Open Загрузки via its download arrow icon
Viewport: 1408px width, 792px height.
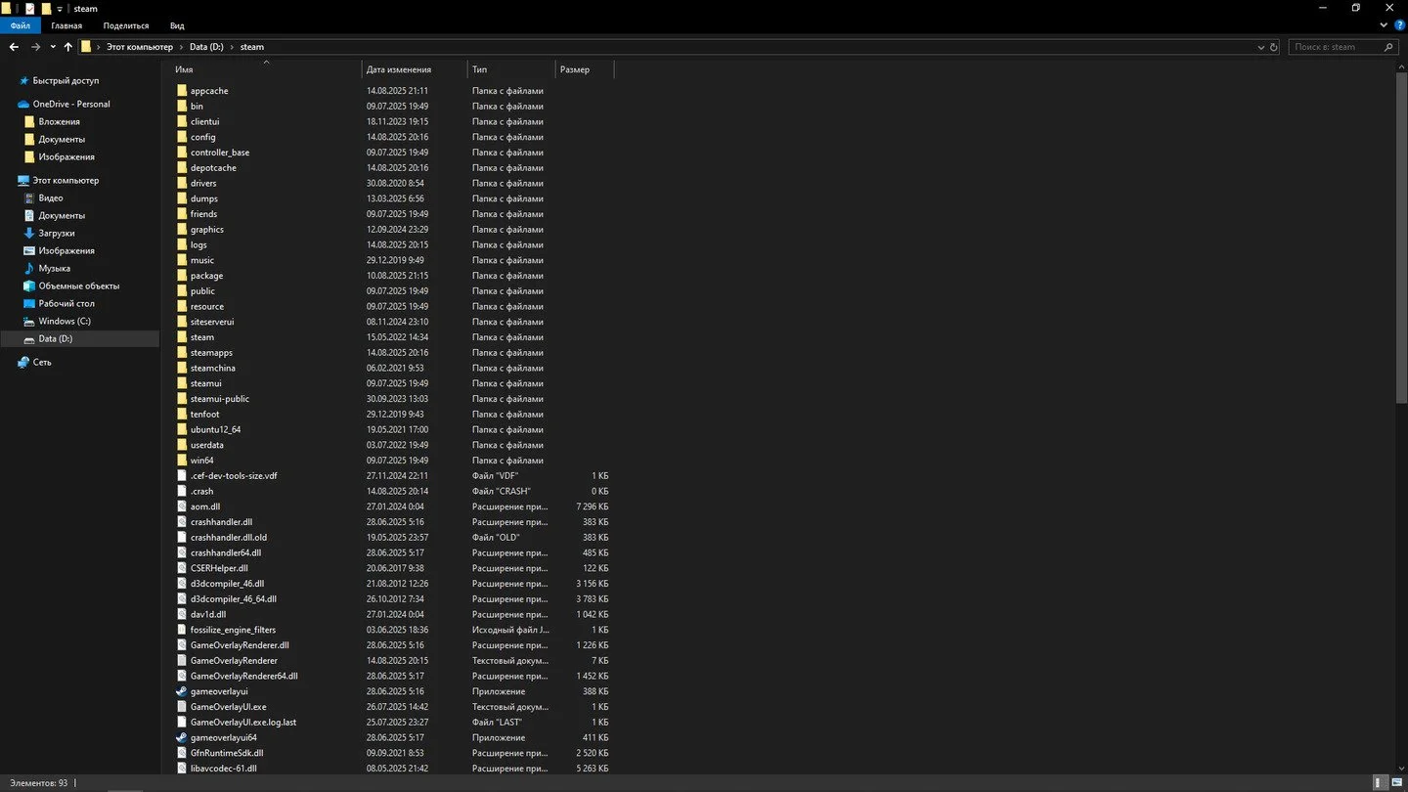29,233
